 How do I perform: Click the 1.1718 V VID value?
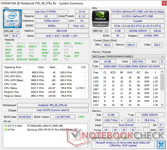(x=81, y=88)
